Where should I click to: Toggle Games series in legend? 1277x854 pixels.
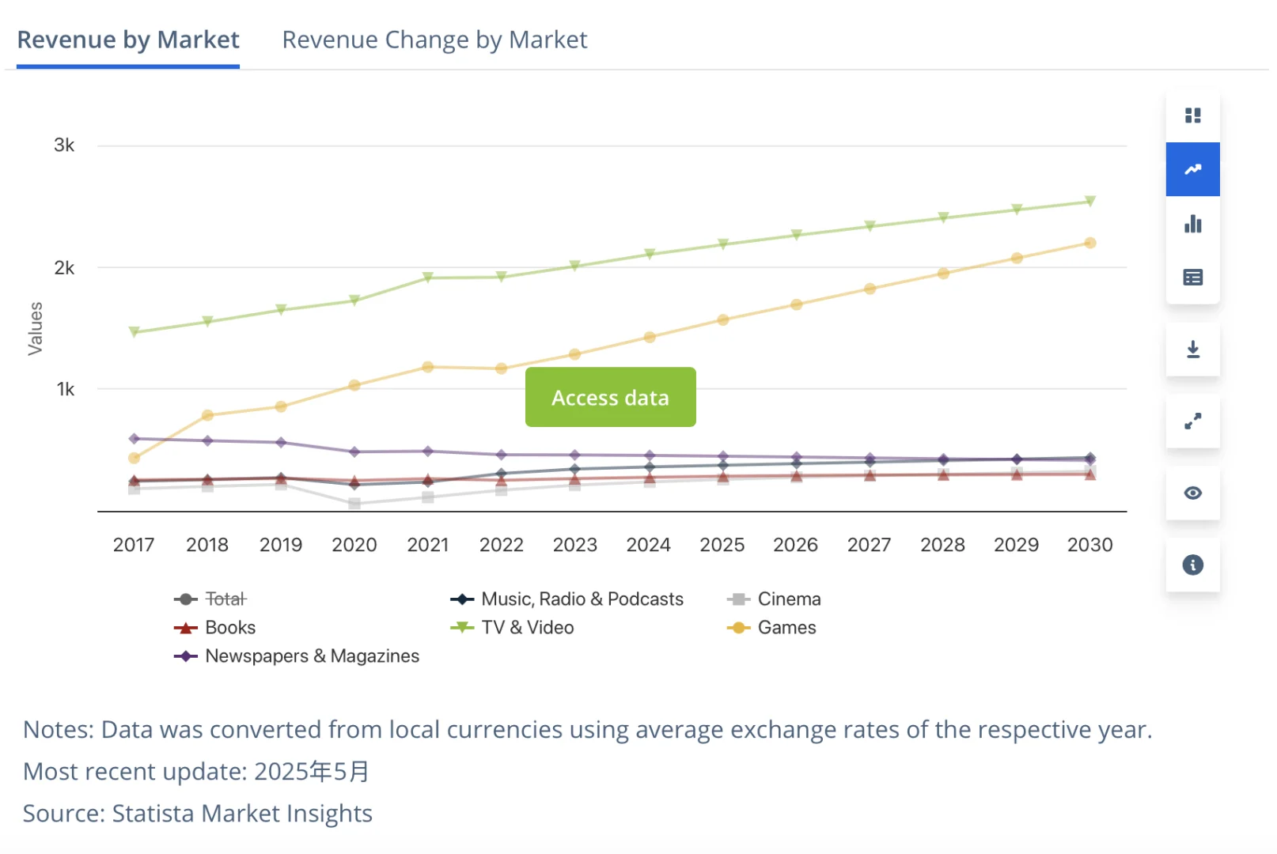pos(771,628)
